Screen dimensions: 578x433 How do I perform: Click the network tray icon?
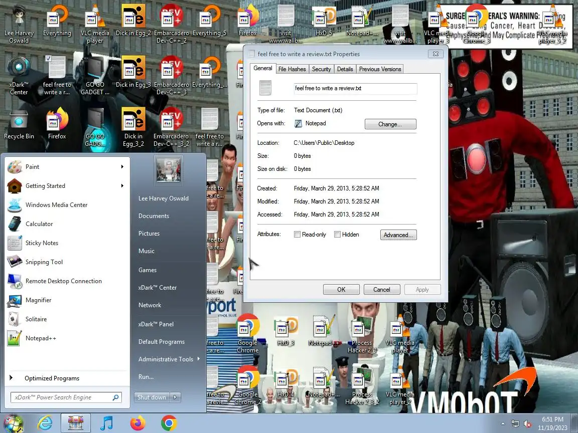coord(515,424)
